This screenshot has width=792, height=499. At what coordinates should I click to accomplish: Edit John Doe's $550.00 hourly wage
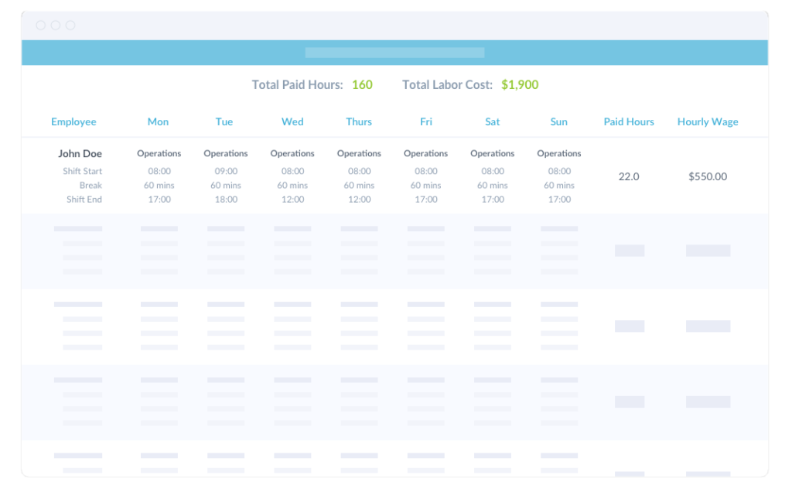pyautogui.click(x=707, y=176)
